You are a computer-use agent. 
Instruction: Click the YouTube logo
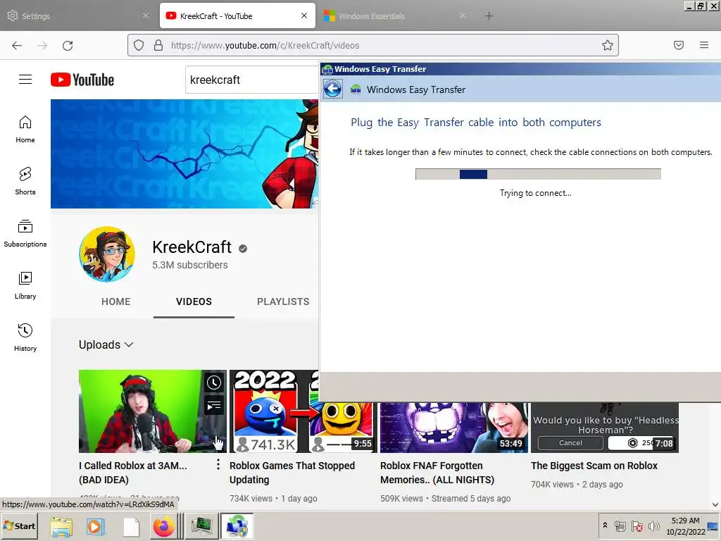coord(82,80)
